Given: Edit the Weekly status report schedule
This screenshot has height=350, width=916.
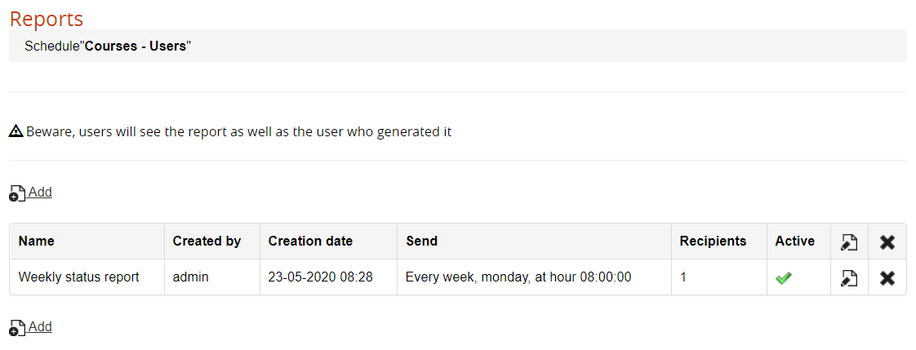Looking at the screenshot, I should coord(849,278).
